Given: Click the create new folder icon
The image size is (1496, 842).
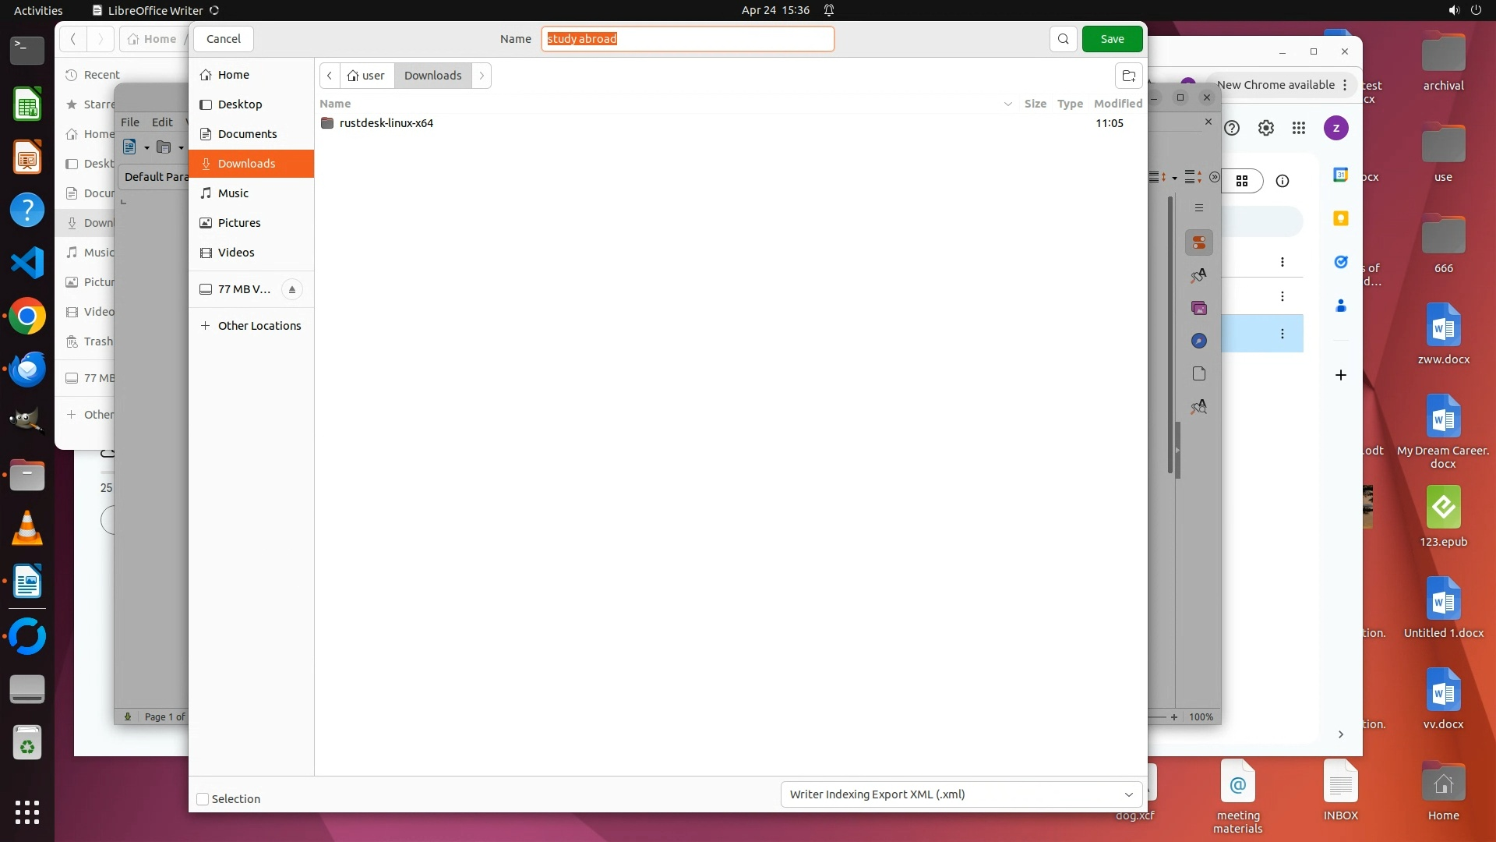Looking at the screenshot, I should tap(1128, 76).
